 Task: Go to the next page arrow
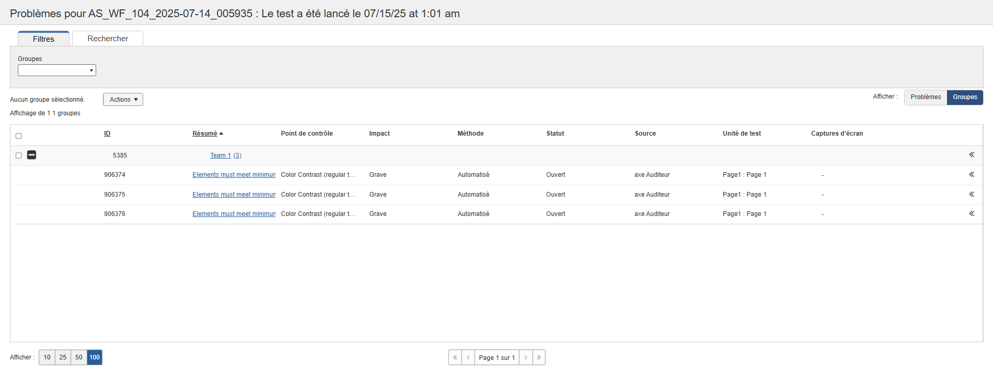coord(526,357)
